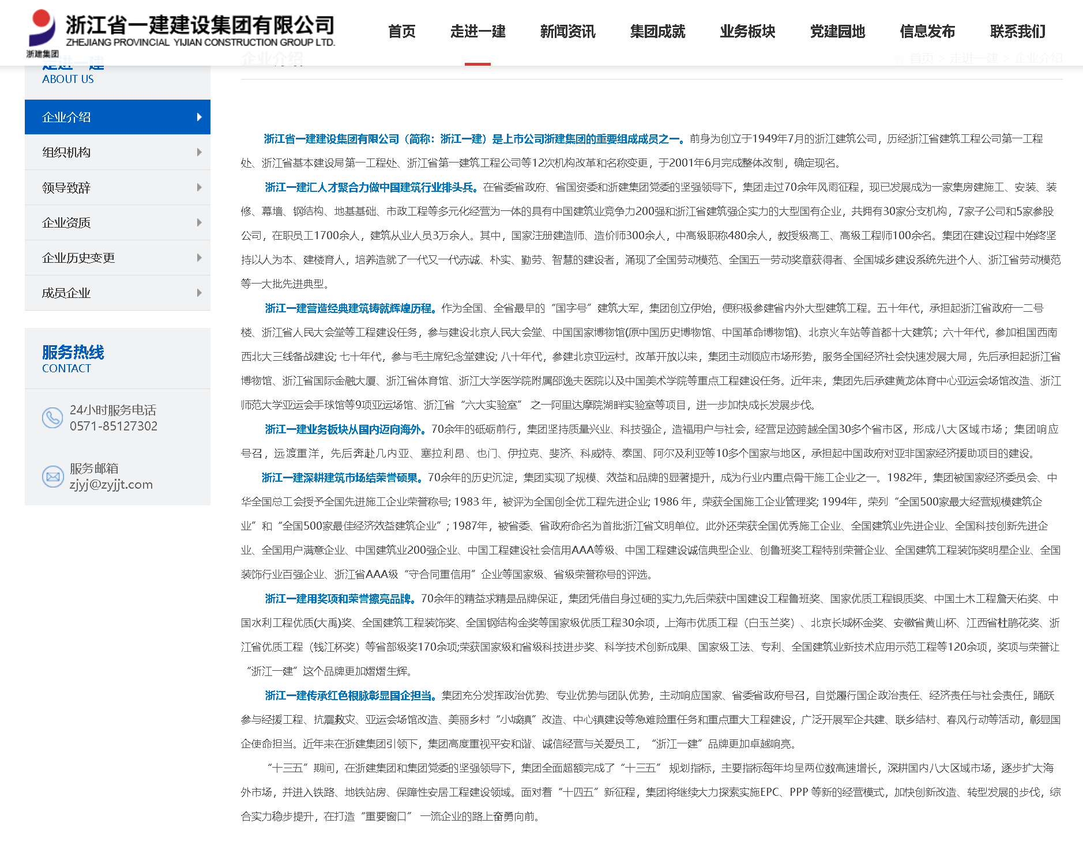This screenshot has height=865, width=1083.
Task: Click the service email envelope icon
Action: click(52, 477)
